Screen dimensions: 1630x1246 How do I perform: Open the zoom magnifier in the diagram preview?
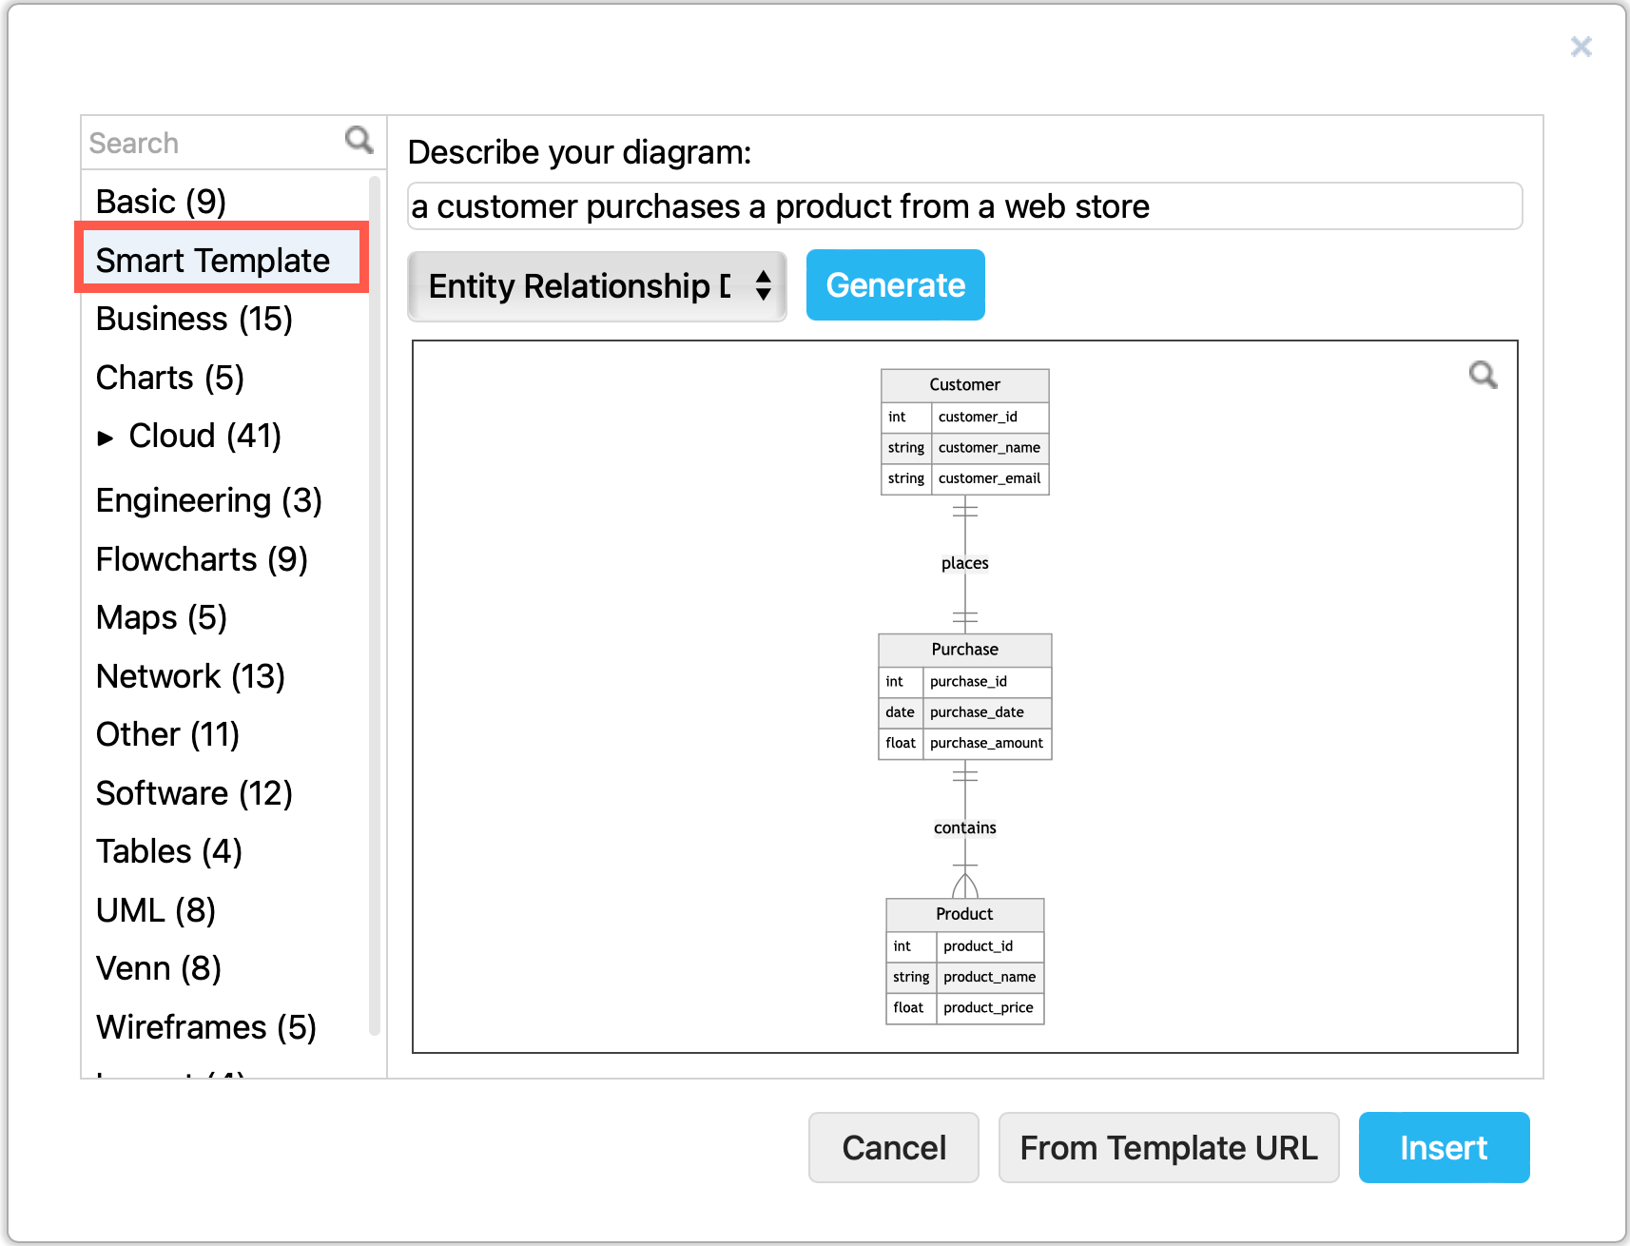click(1484, 376)
